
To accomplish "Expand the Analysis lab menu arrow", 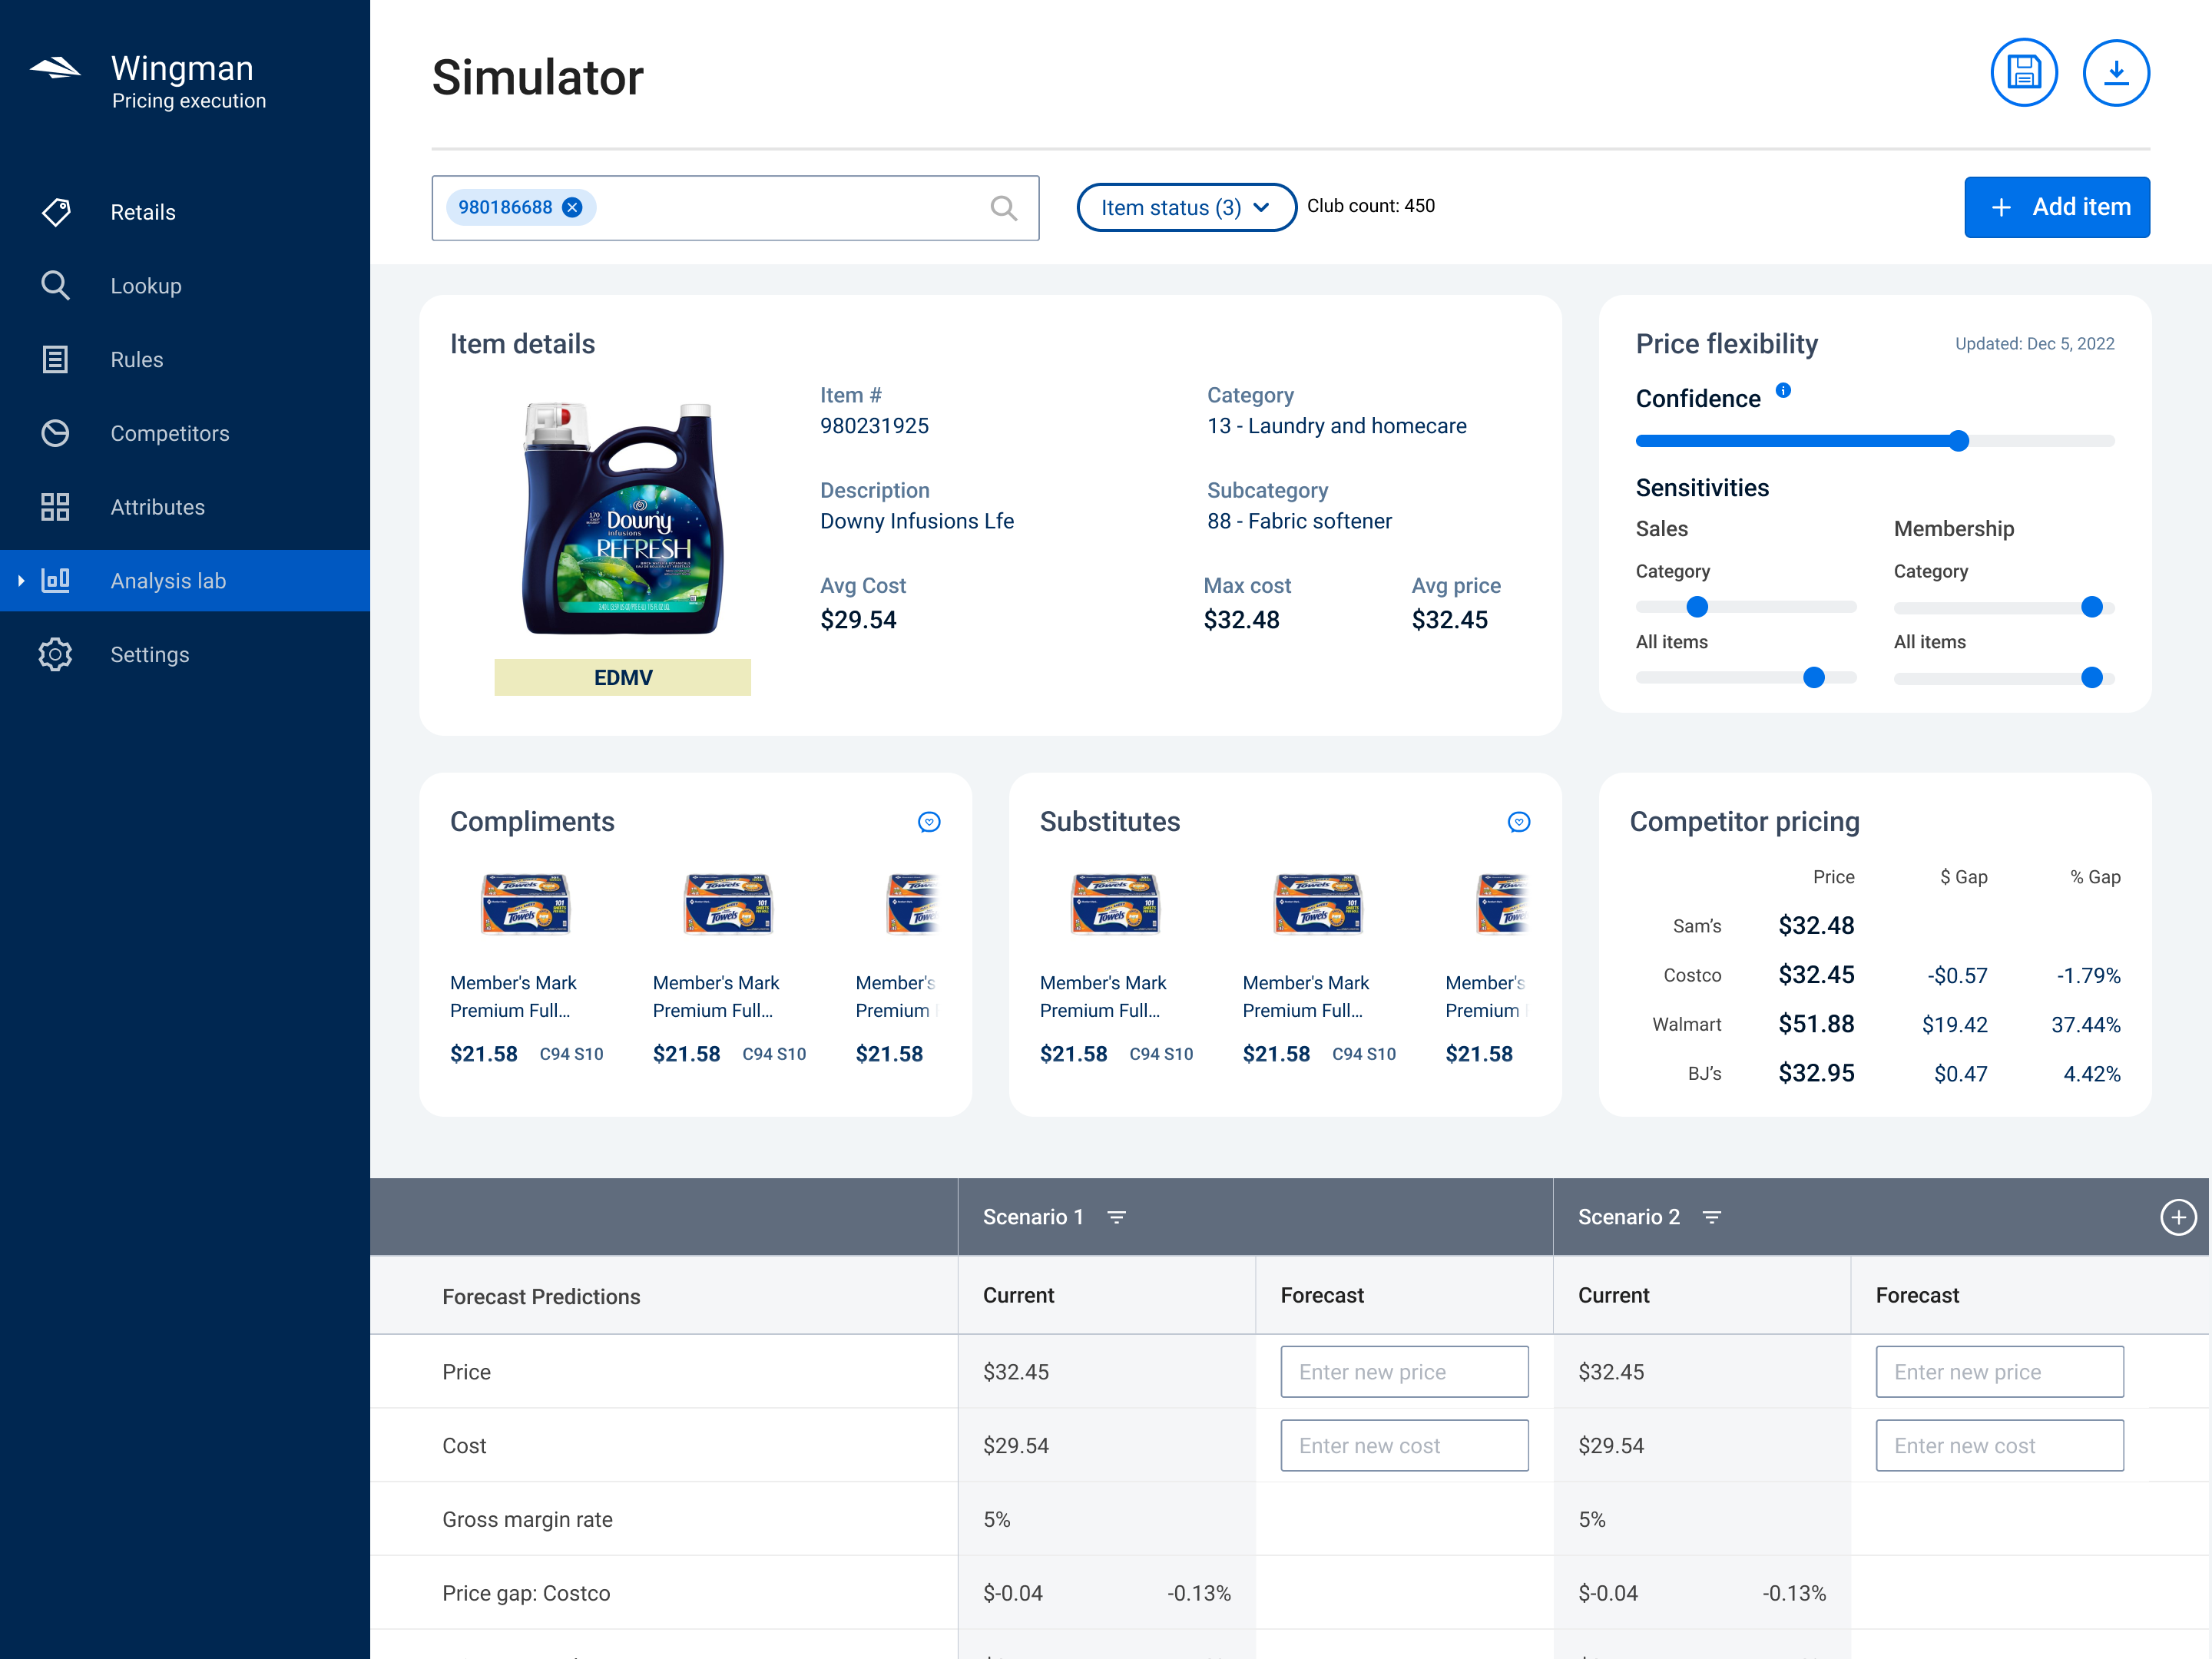I will pos(21,581).
